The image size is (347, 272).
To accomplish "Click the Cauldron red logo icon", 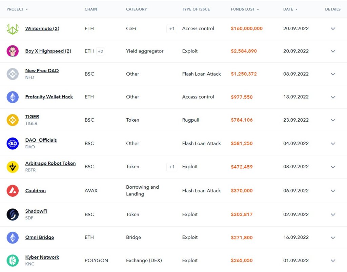I will click(x=13, y=191).
